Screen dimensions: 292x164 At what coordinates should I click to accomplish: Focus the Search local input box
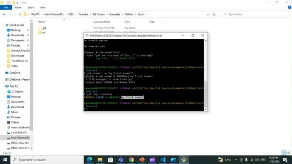coord(255,14)
